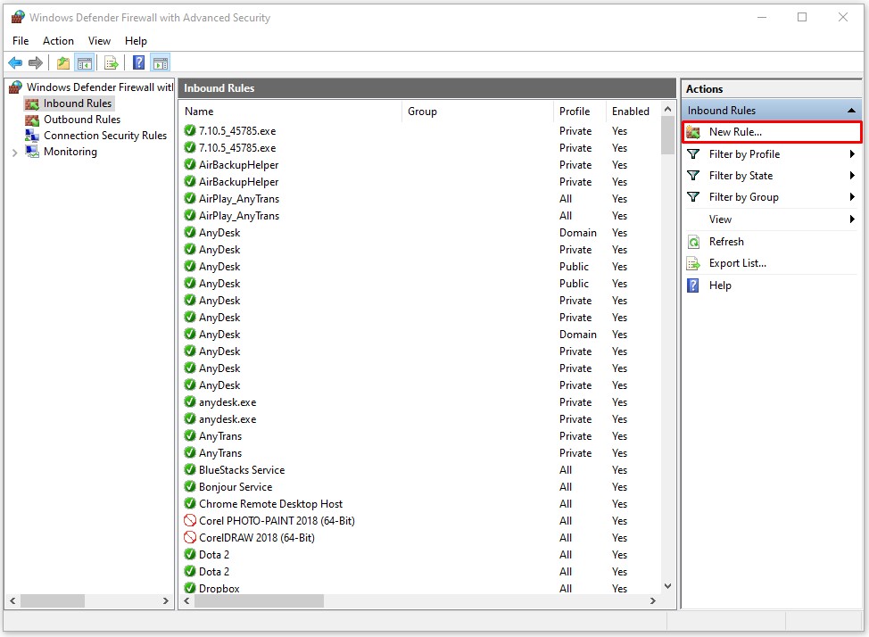869x637 pixels.
Task: Click Help in Actions pane
Action: point(720,285)
